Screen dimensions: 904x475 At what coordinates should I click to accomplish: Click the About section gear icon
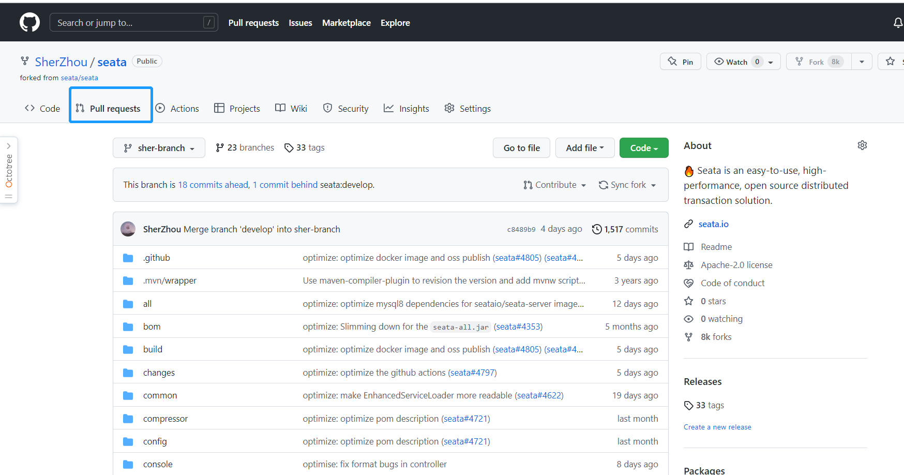862,145
